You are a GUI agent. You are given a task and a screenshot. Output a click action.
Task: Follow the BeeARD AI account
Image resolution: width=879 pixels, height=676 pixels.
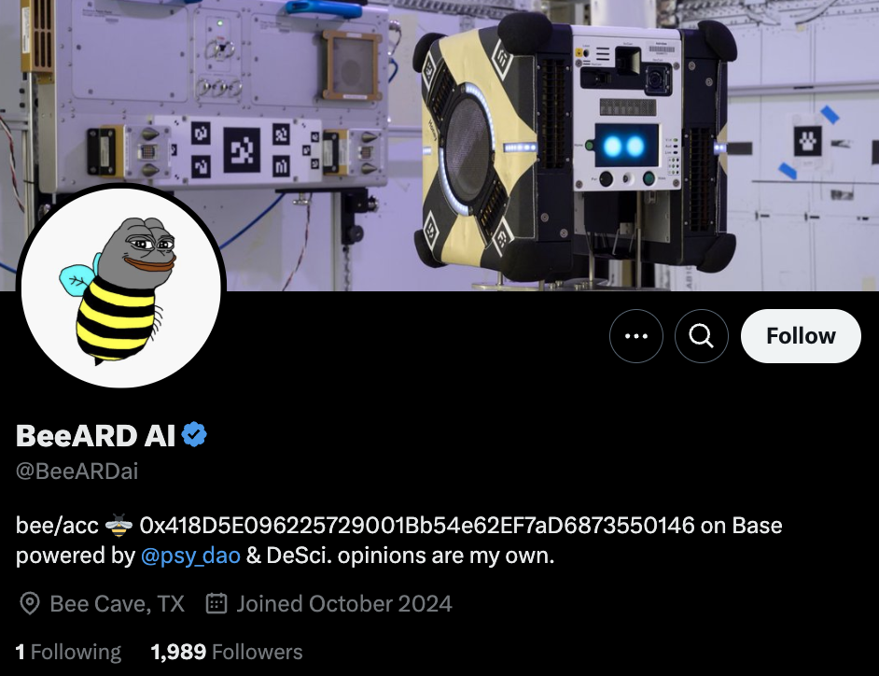coord(801,336)
